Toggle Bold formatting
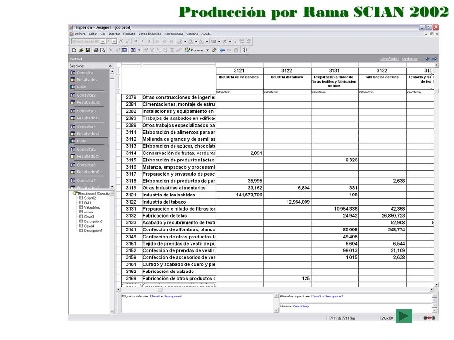Image resolution: width=454 pixels, height=340 pixels. 136,42
